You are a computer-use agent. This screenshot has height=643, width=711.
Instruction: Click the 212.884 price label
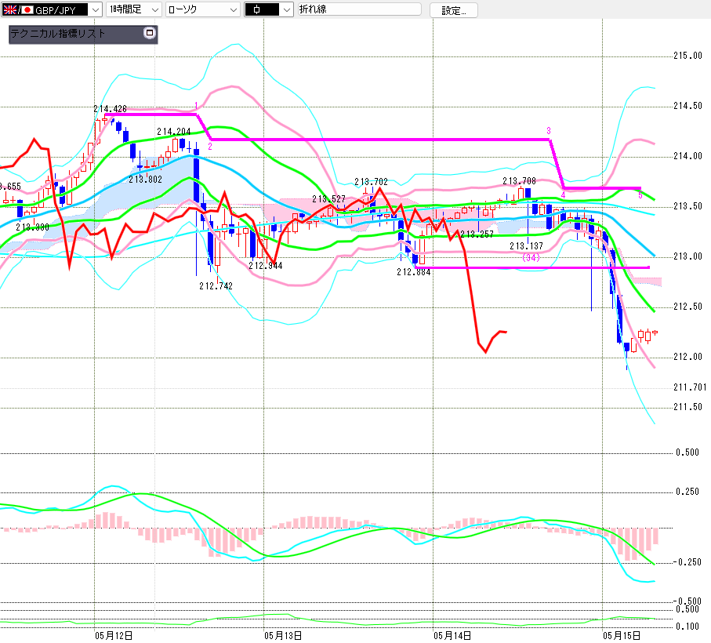414,272
